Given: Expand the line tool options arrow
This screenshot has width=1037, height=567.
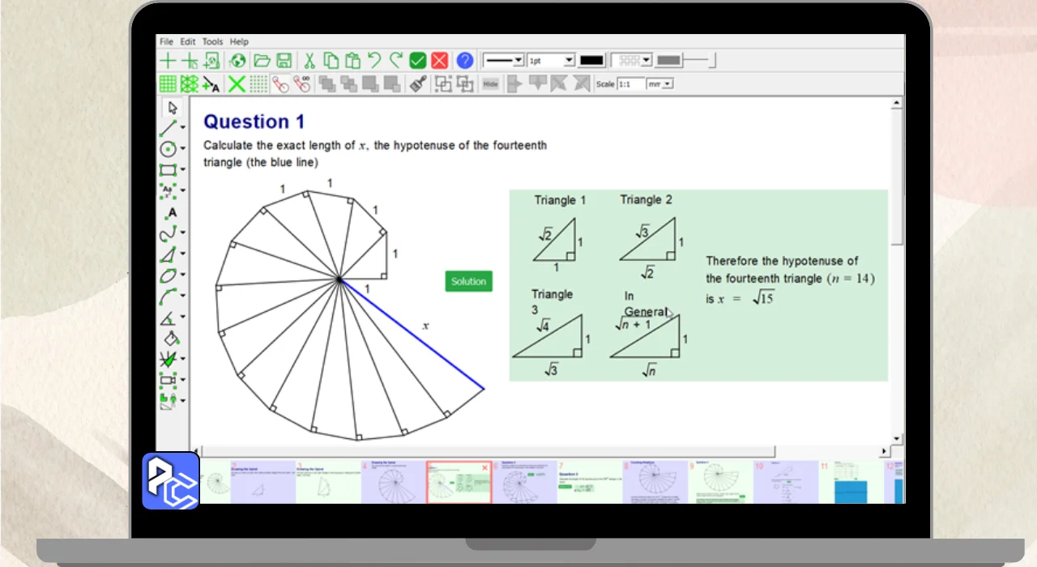Looking at the screenshot, I should (x=182, y=128).
